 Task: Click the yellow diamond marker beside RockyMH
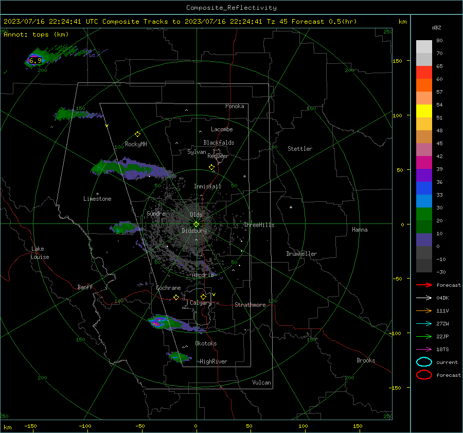pyautogui.click(x=137, y=134)
